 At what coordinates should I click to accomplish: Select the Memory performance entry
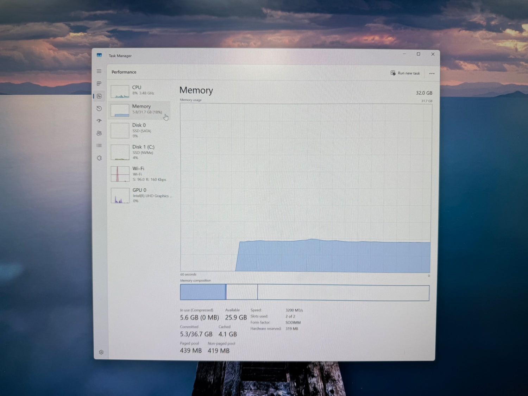(140, 109)
